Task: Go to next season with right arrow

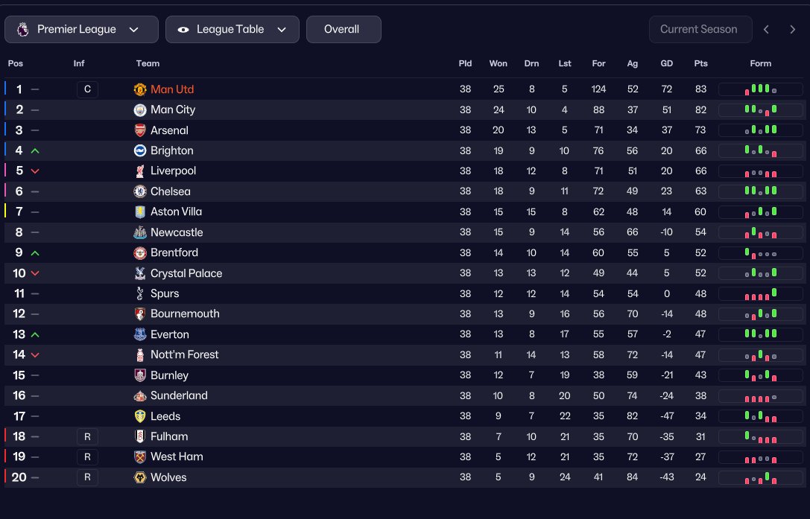Action: (792, 30)
